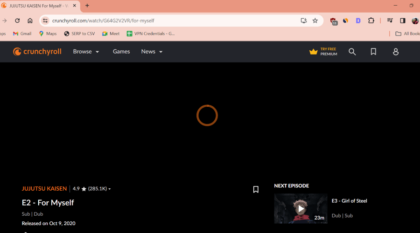Screen dimensions: 420x233
Task: Click the premium crown icon
Action: click(x=314, y=52)
